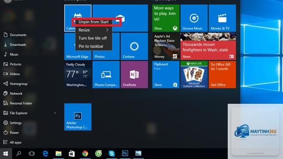The image size is (283, 159).
Task: Open File Explorer from Start list
Action: pos(15,113)
